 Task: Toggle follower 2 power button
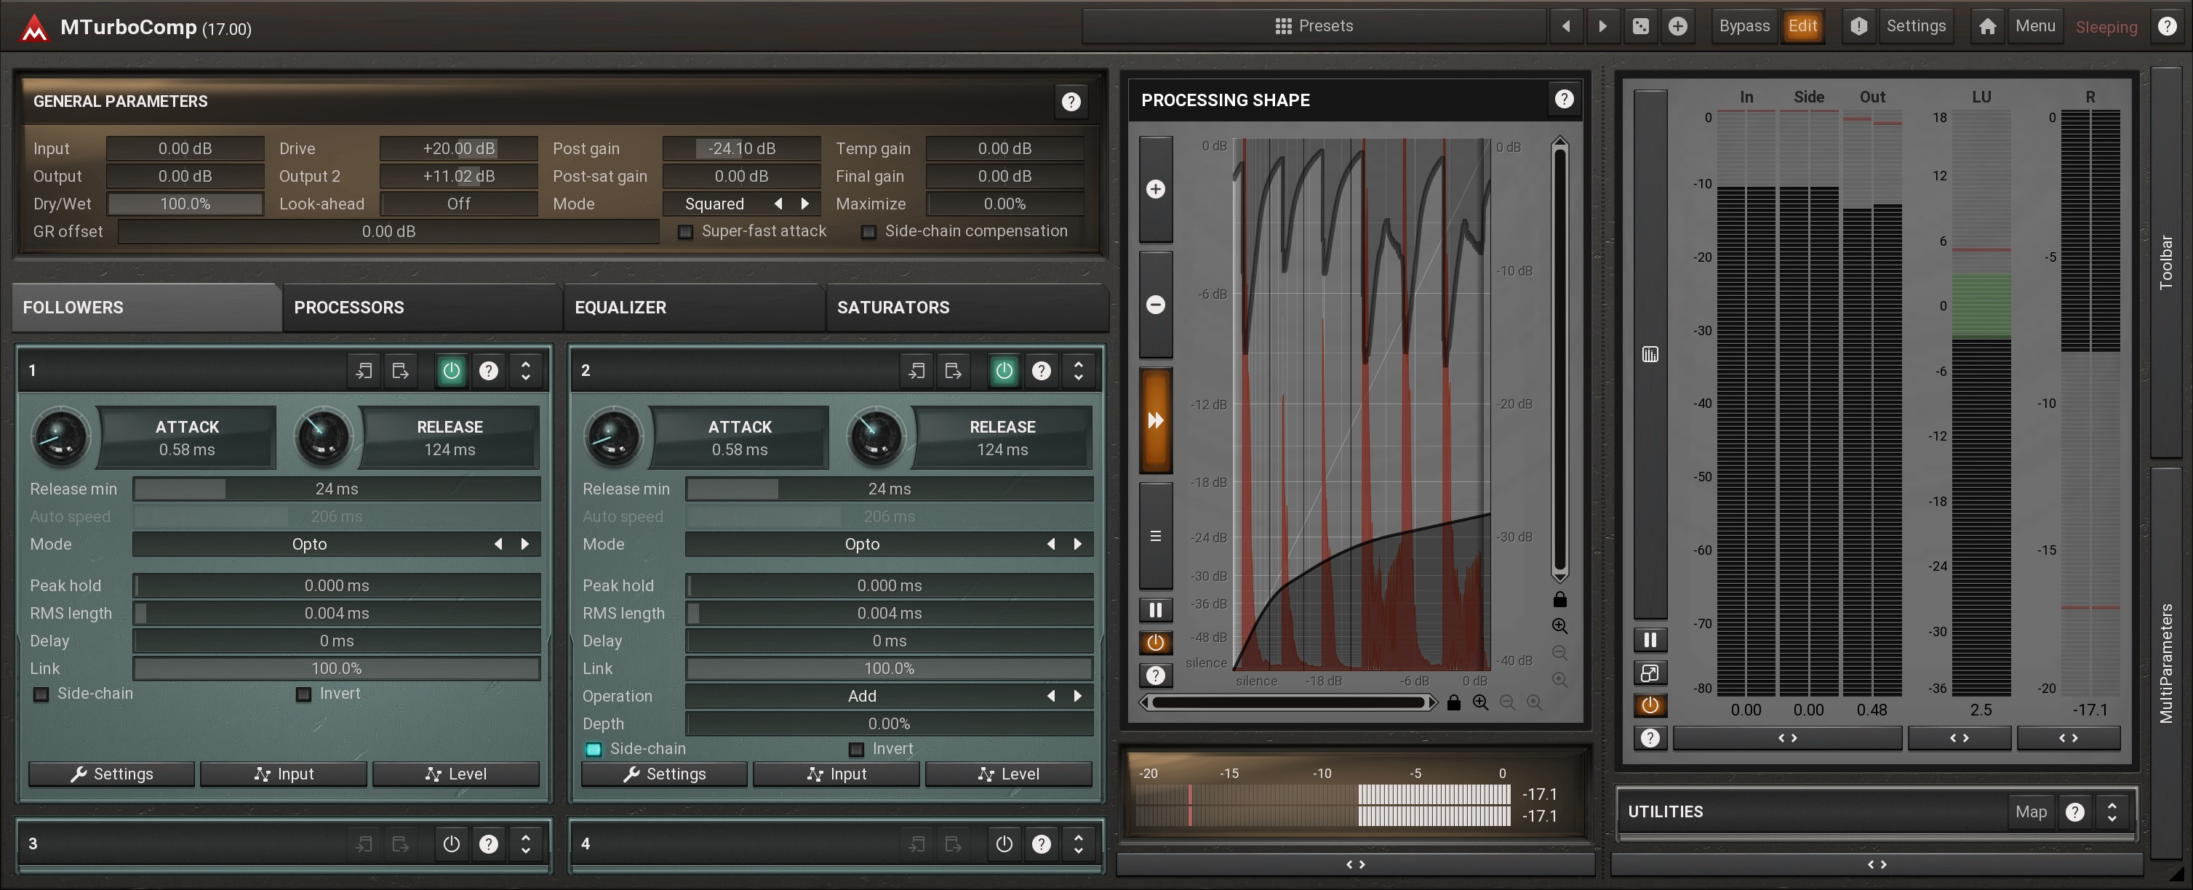(x=1004, y=371)
